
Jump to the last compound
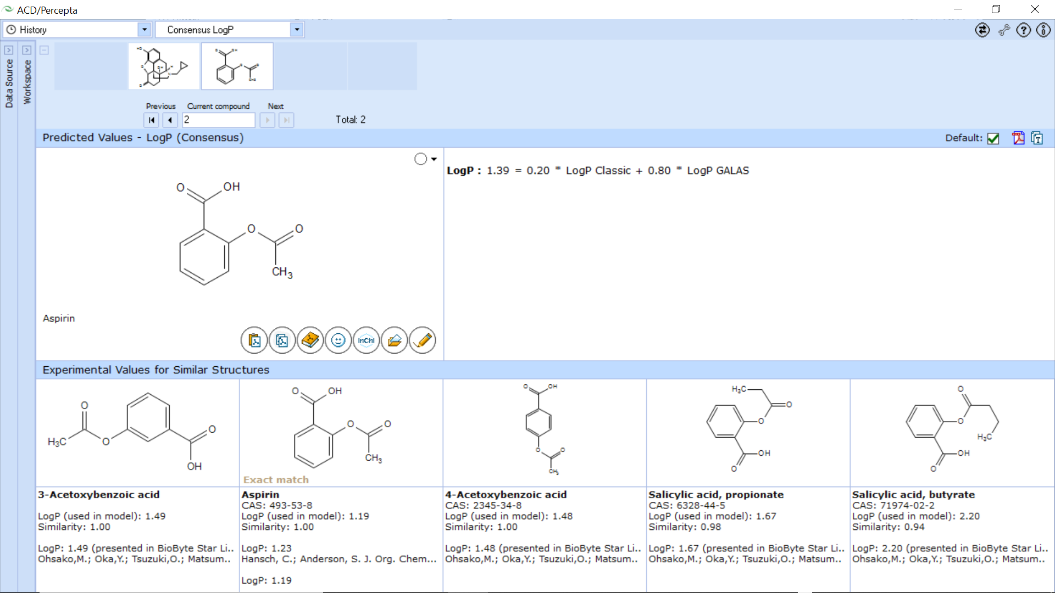coord(286,120)
